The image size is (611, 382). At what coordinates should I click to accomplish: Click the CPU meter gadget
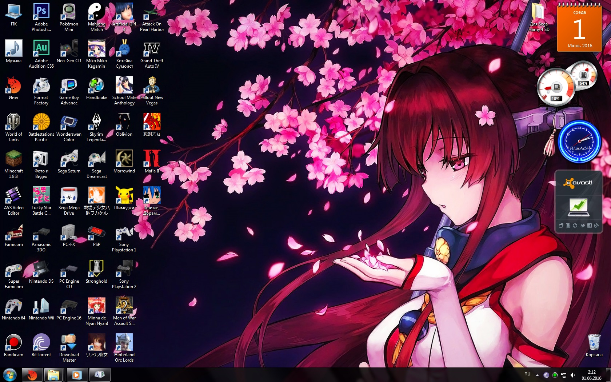point(556,87)
